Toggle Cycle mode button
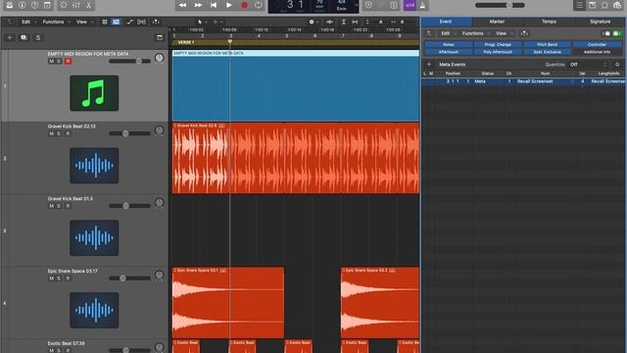Screen dimensions: 627x353 pyautogui.click(x=259, y=5)
